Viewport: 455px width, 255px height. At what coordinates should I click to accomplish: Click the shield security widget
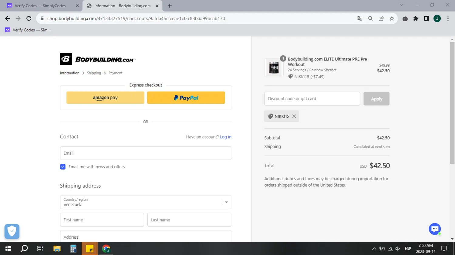(x=12, y=231)
